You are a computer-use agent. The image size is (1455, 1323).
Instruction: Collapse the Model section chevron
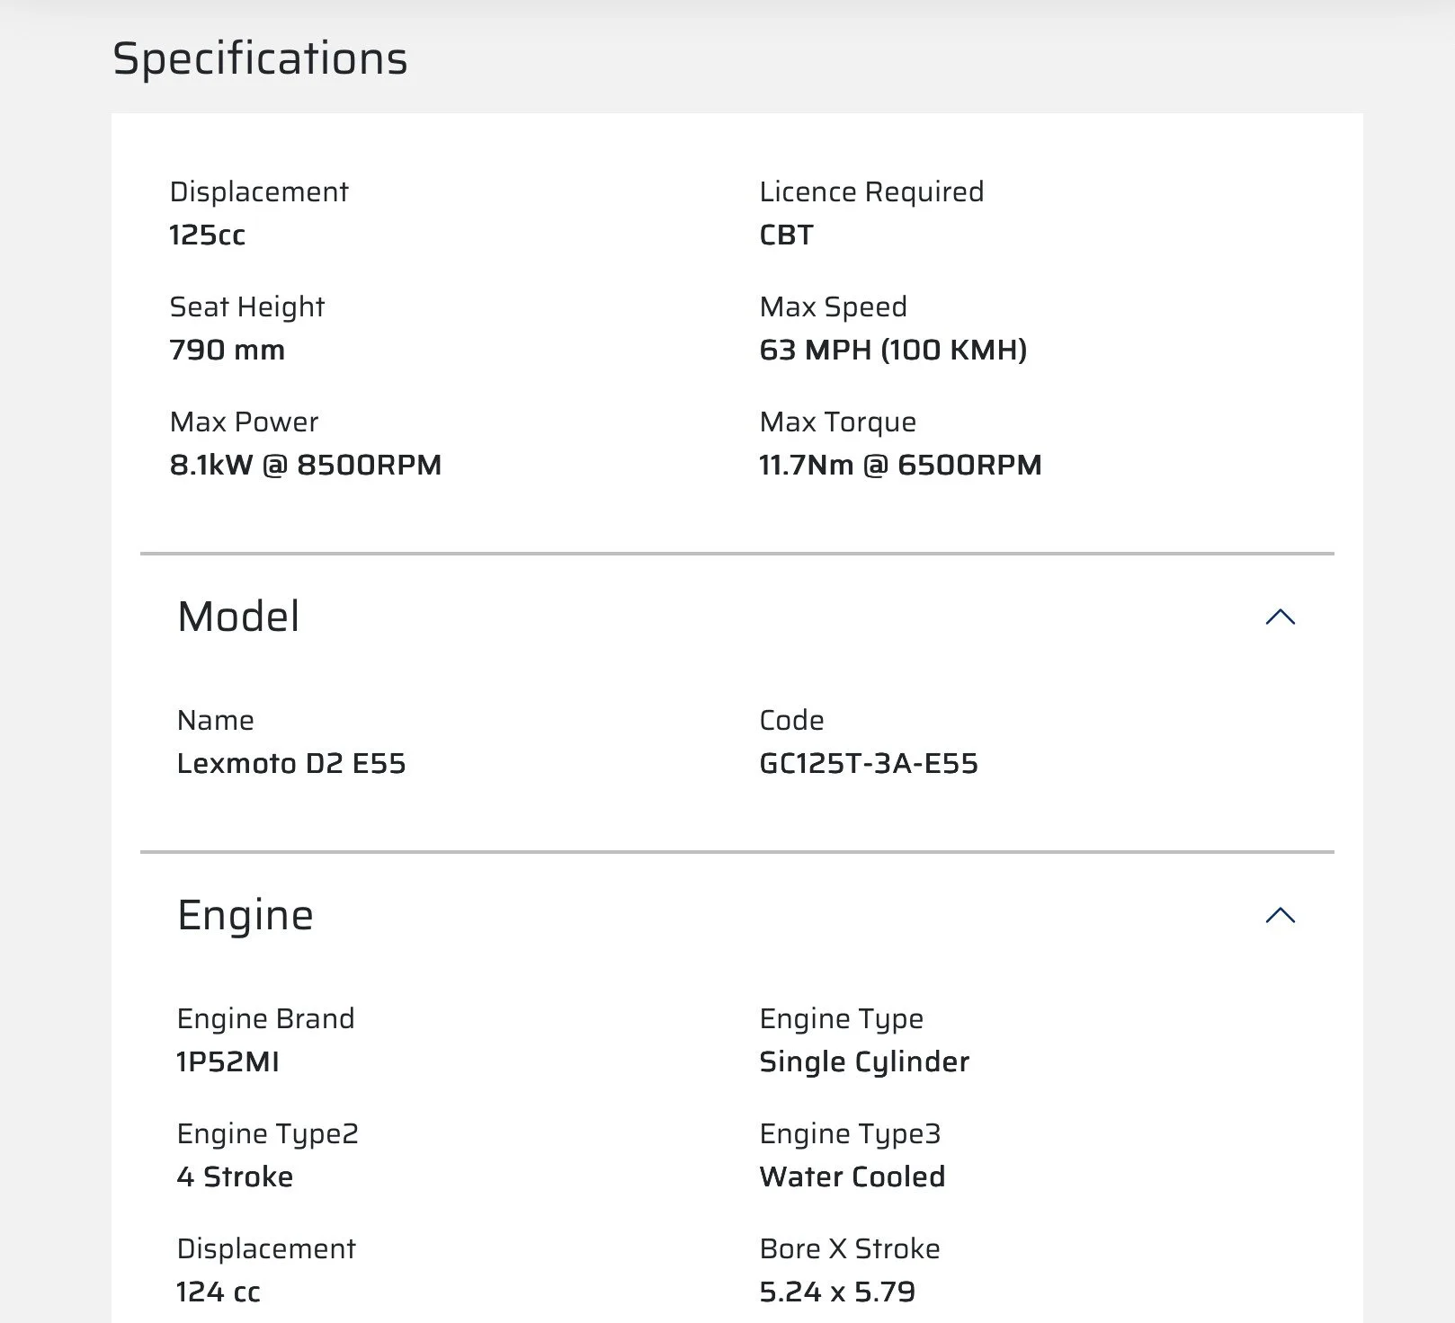point(1280,617)
